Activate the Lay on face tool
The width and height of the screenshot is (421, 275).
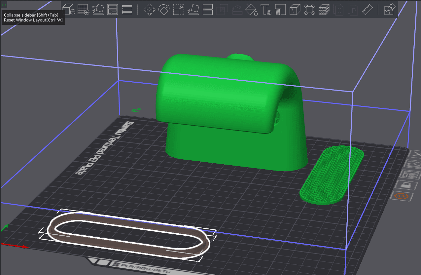pyautogui.click(x=193, y=9)
